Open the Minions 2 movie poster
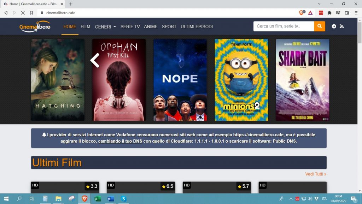This screenshot has height=204, width=362. pyautogui.click(x=241, y=79)
